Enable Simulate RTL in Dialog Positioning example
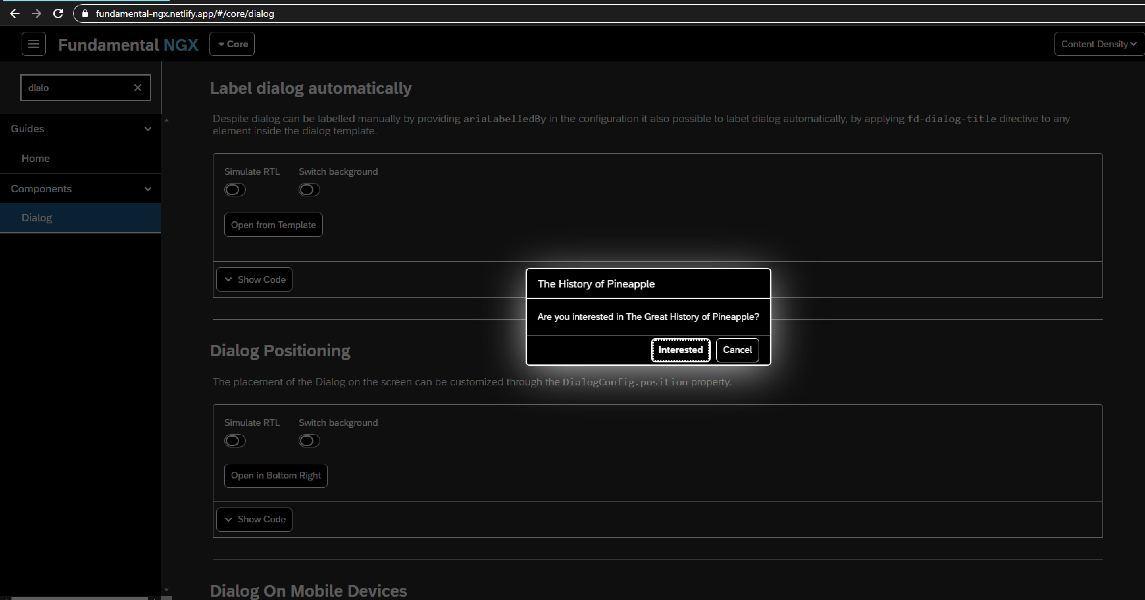Image resolution: width=1145 pixels, height=600 pixels. (235, 441)
